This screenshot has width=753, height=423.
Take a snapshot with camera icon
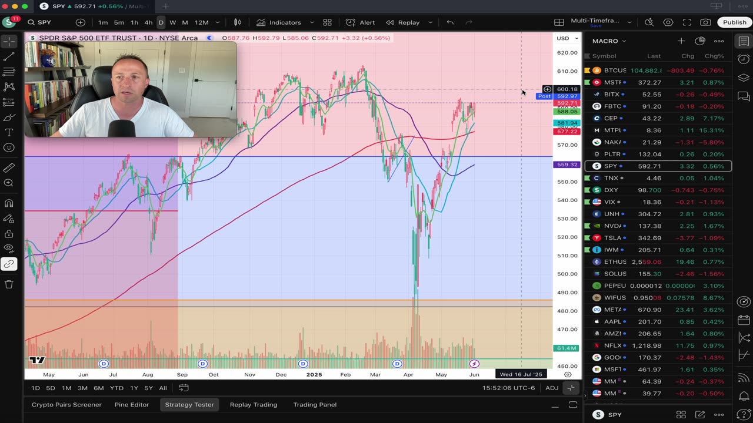tap(705, 22)
